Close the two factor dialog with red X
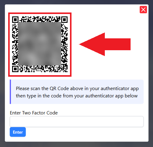This screenshot has width=153, height=147. coord(143,10)
